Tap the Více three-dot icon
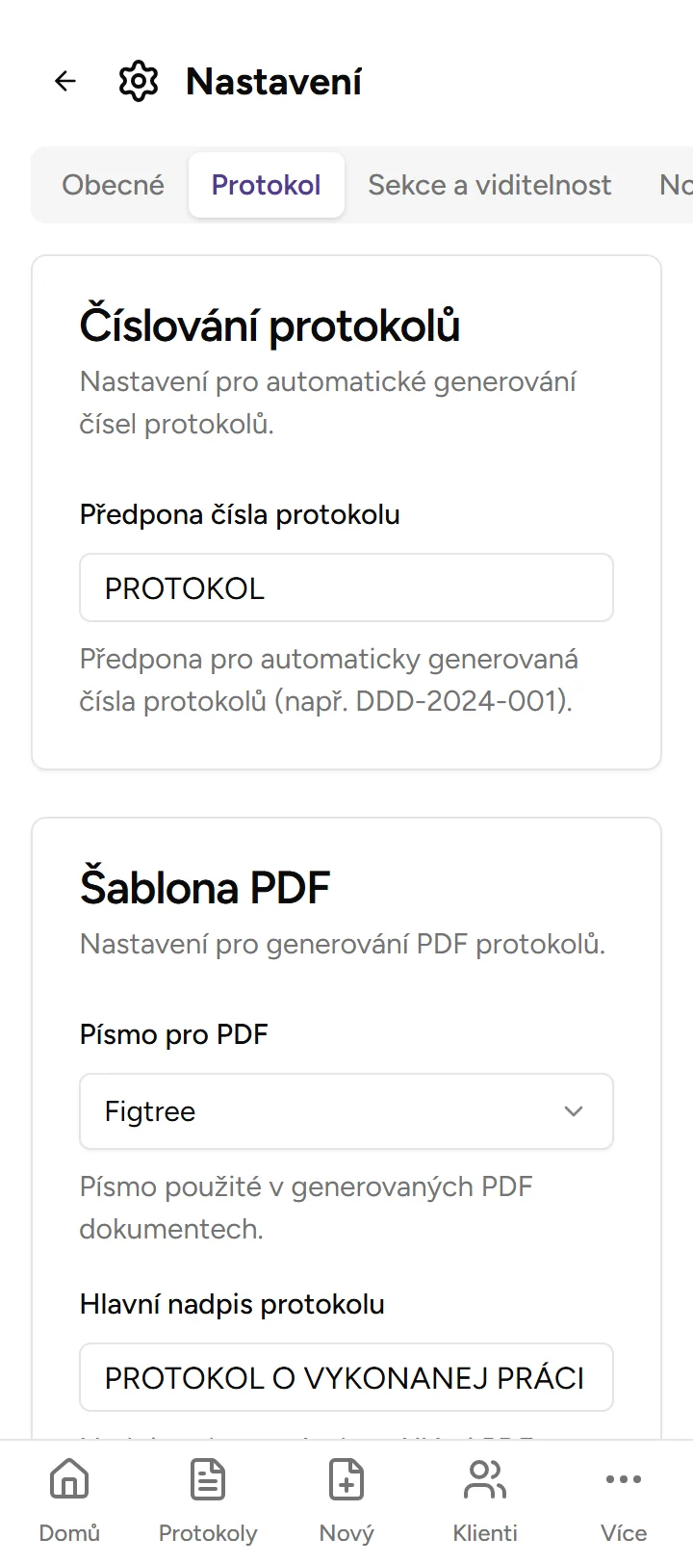This screenshot has height=1564, width=693. pyautogui.click(x=623, y=1478)
